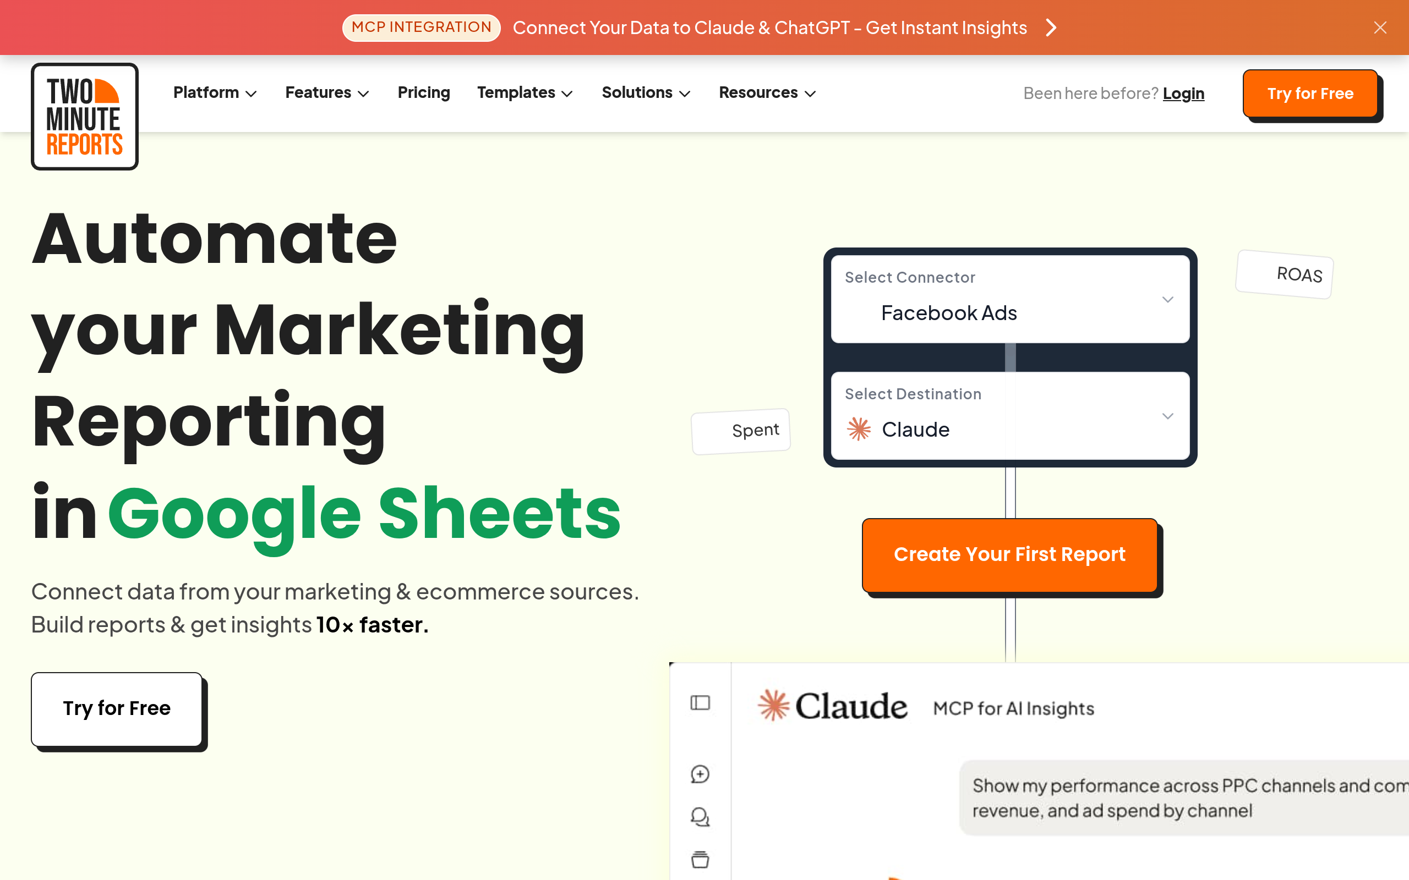The image size is (1409, 880).
Task: Click the large Claude logo in preview
Action: (832, 706)
